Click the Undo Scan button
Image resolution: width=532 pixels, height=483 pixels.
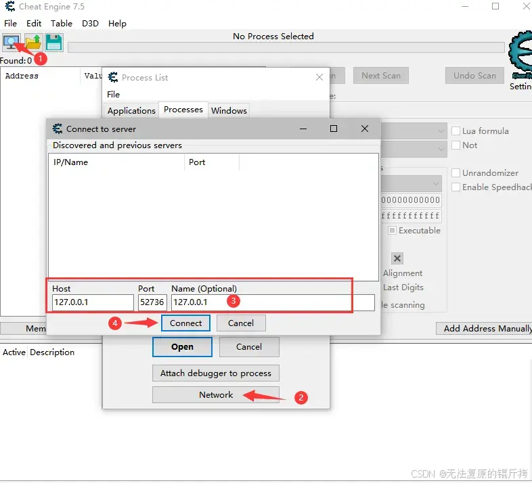[x=474, y=76]
